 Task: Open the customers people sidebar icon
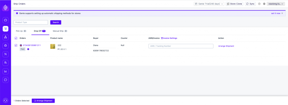click(x=6, y=63)
